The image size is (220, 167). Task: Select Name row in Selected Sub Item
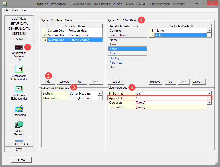181,31
